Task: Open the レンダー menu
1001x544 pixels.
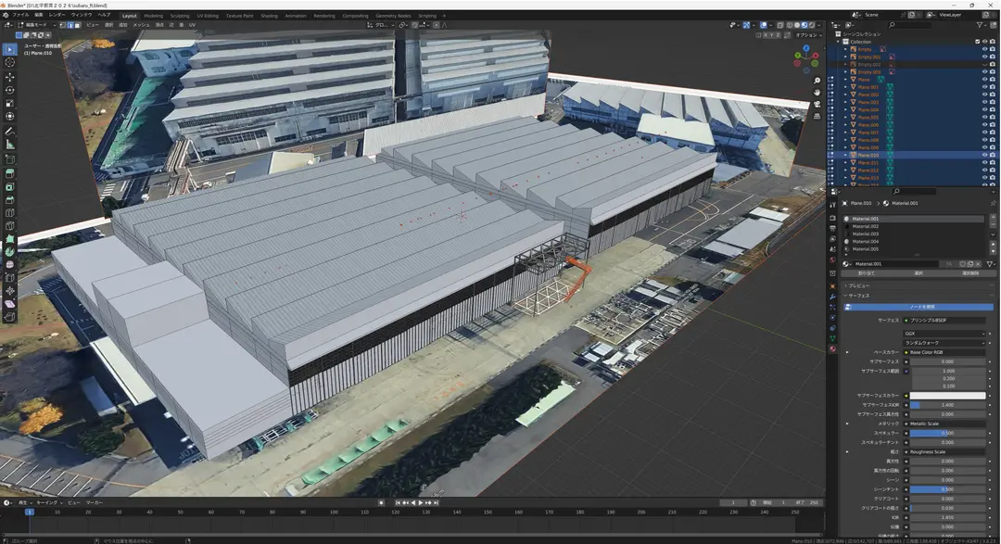Action: pyautogui.click(x=57, y=15)
